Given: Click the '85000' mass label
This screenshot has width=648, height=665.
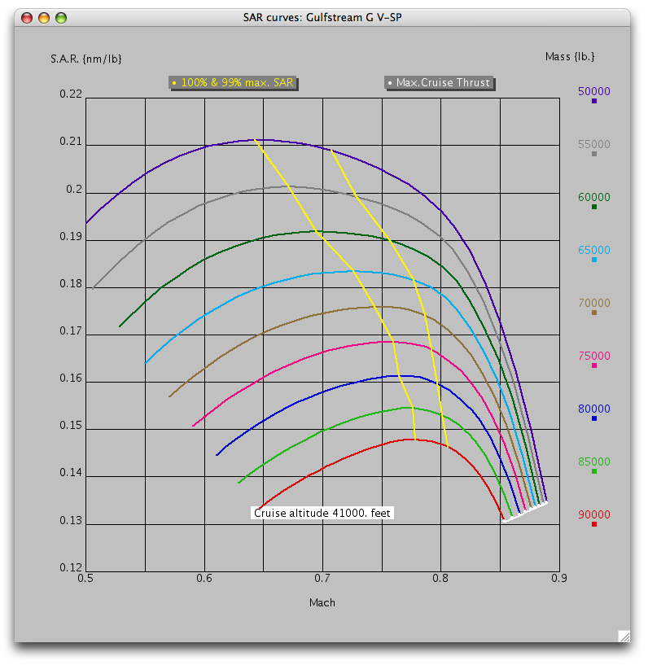Looking at the screenshot, I should [x=594, y=462].
